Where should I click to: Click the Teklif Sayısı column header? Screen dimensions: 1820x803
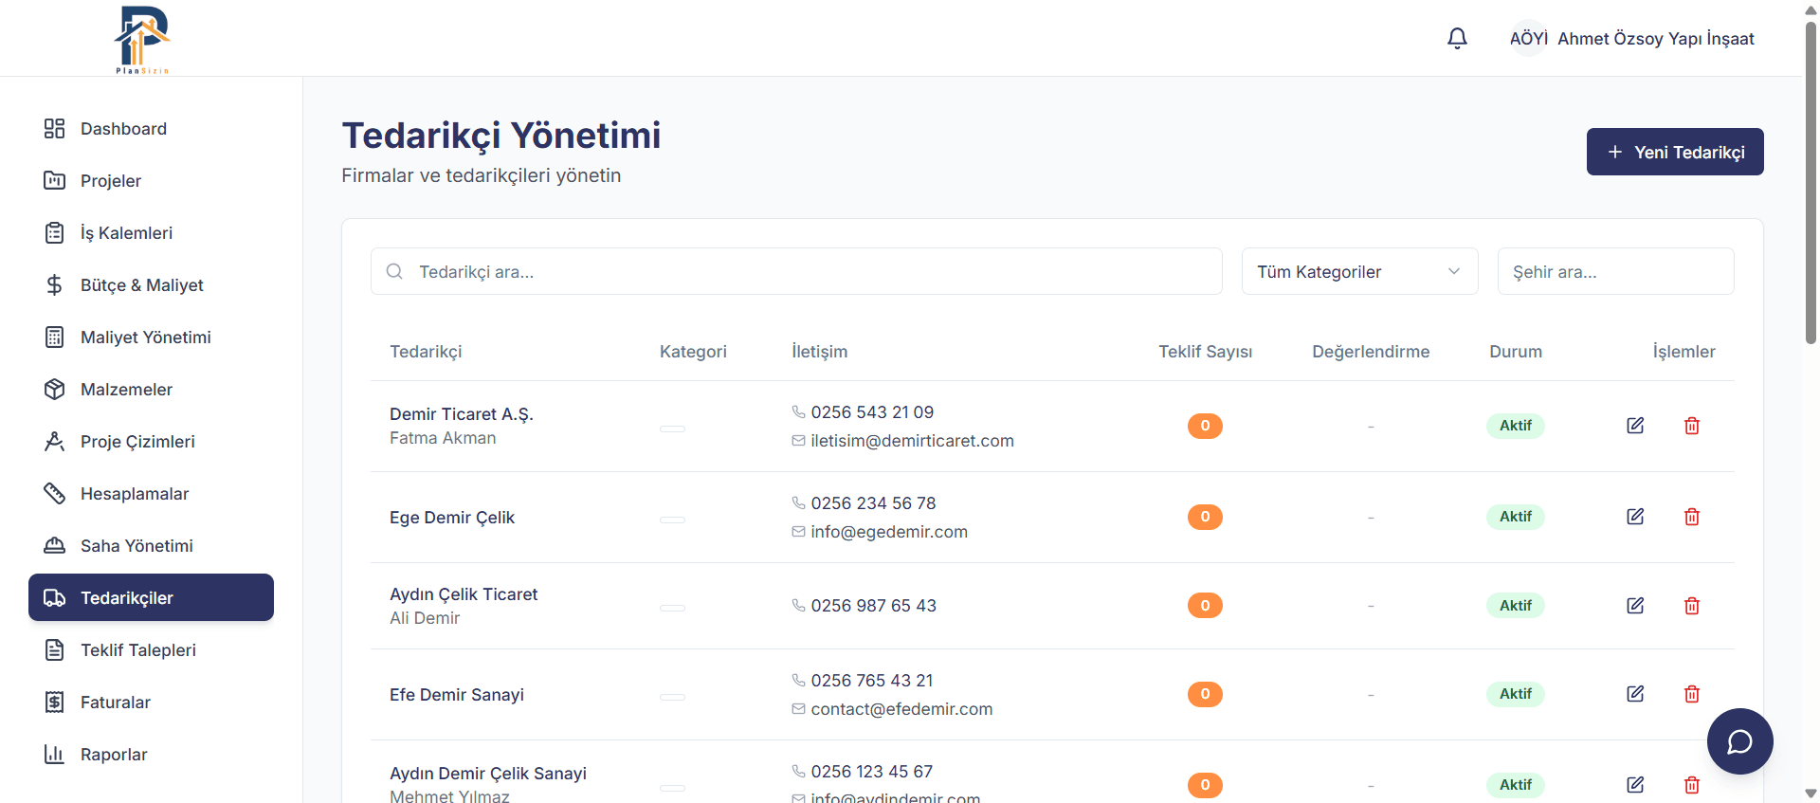click(1205, 352)
